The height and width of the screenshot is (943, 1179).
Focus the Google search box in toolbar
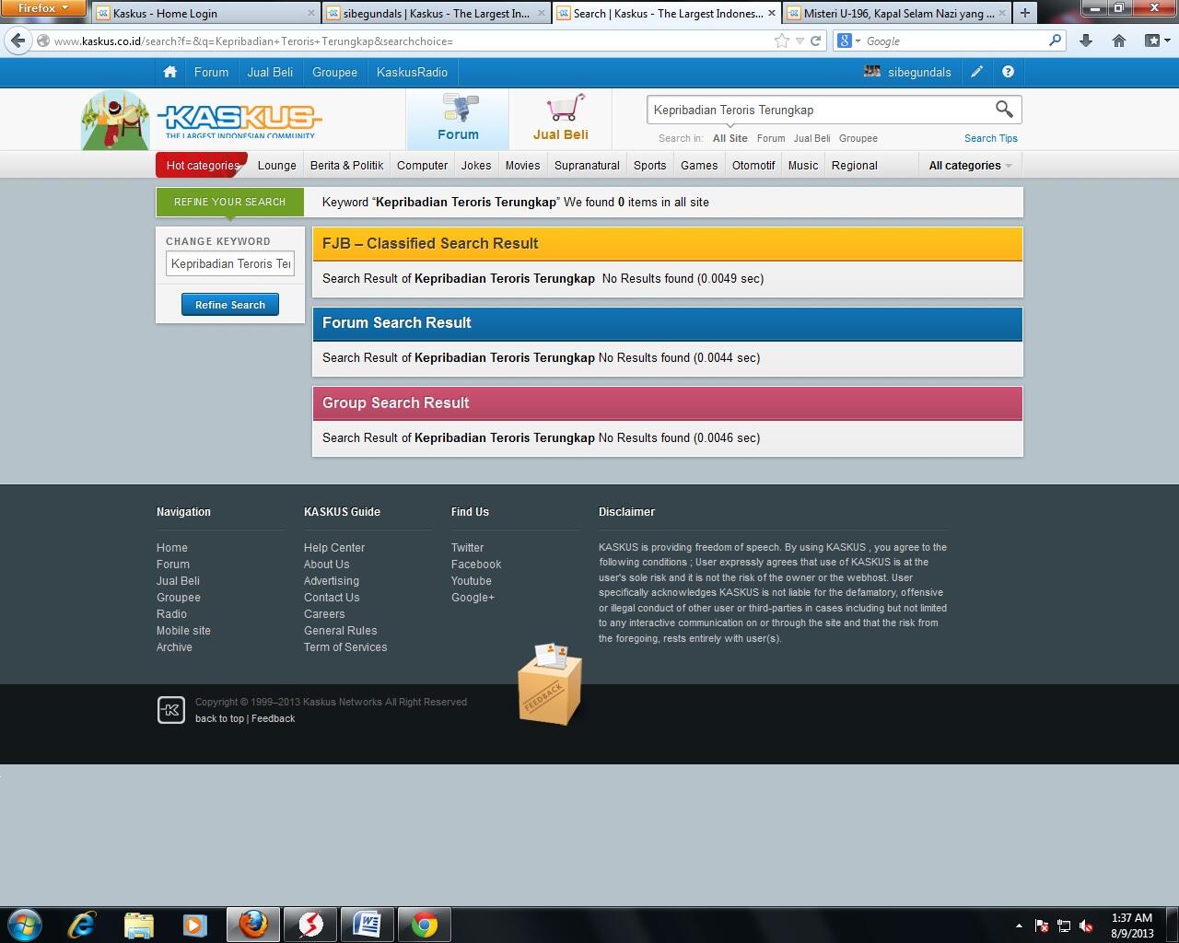[x=953, y=41]
